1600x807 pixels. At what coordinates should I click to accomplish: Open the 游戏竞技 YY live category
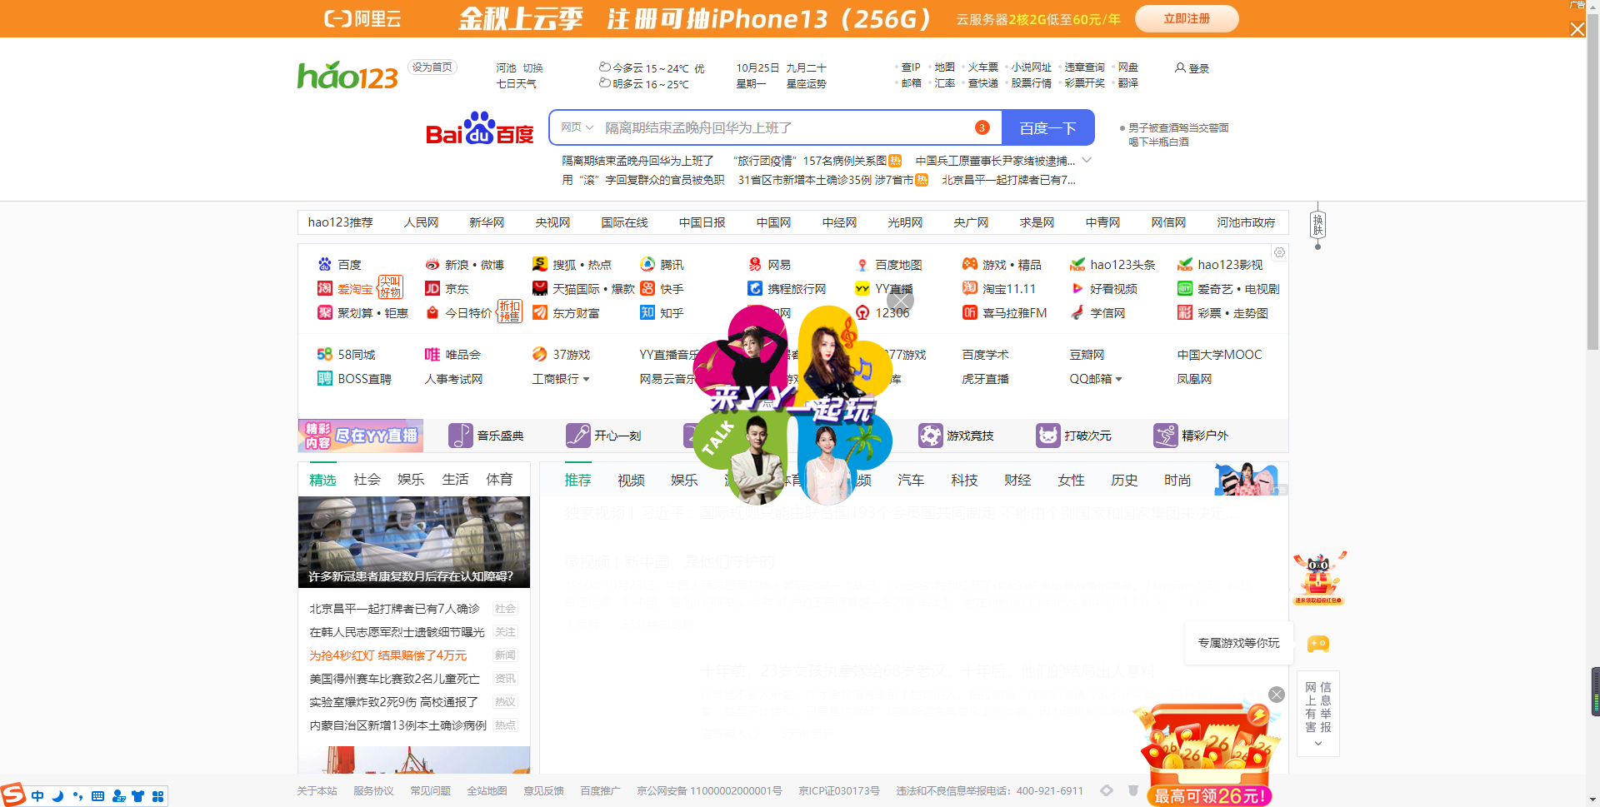pos(957,436)
